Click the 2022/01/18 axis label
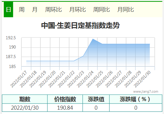 [x=28, y=79]
